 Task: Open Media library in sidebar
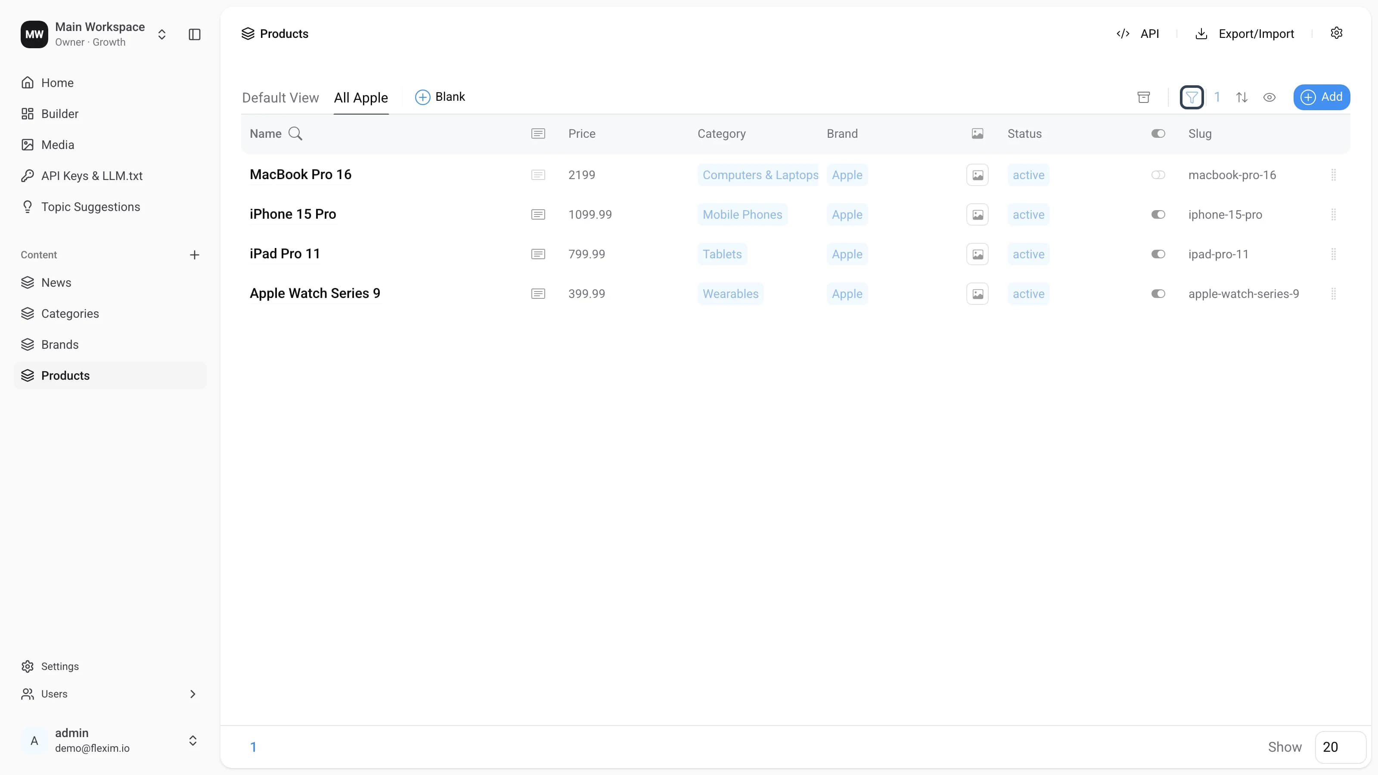[x=57, y=145]
